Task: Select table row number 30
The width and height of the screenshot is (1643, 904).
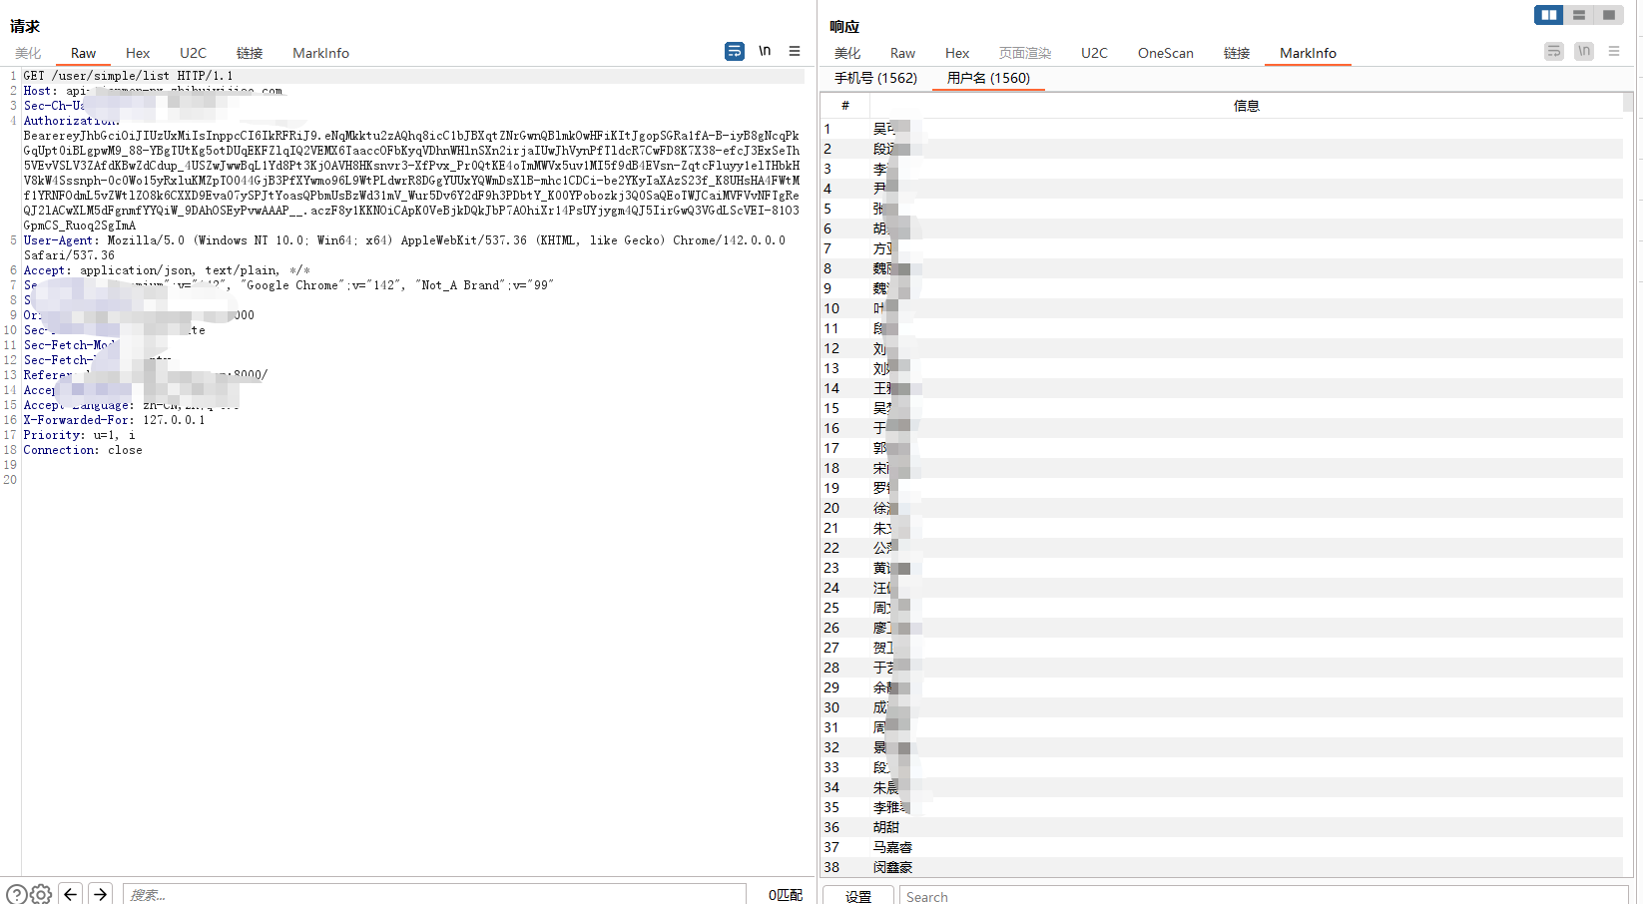Action: (x=1222, y=707)
